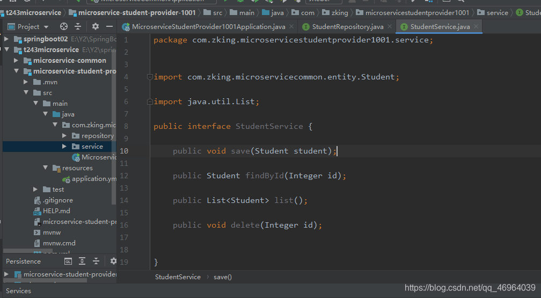Toggle import fold marker on line 6

pos(150,102)
